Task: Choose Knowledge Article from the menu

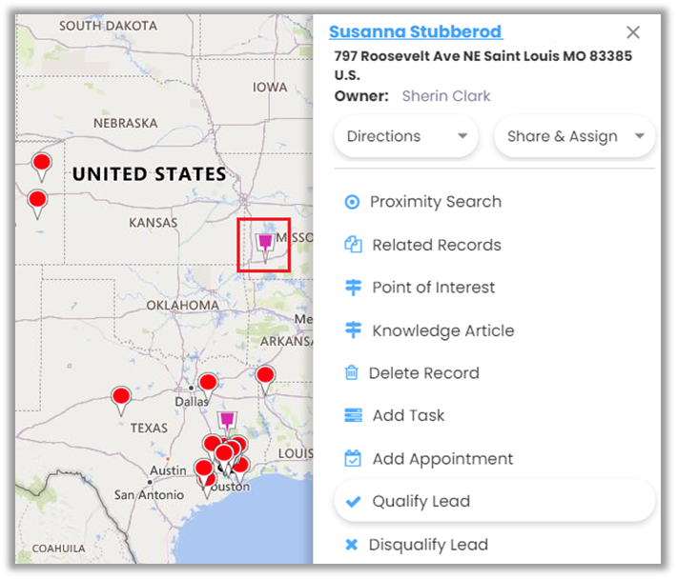Action: coord(442,330)
